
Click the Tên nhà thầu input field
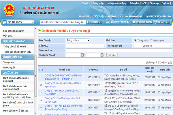click(119, 50)
